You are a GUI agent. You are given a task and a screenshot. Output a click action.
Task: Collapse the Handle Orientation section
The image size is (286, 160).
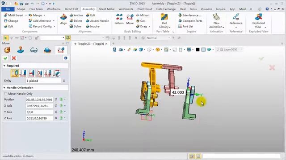coord(4,88)
